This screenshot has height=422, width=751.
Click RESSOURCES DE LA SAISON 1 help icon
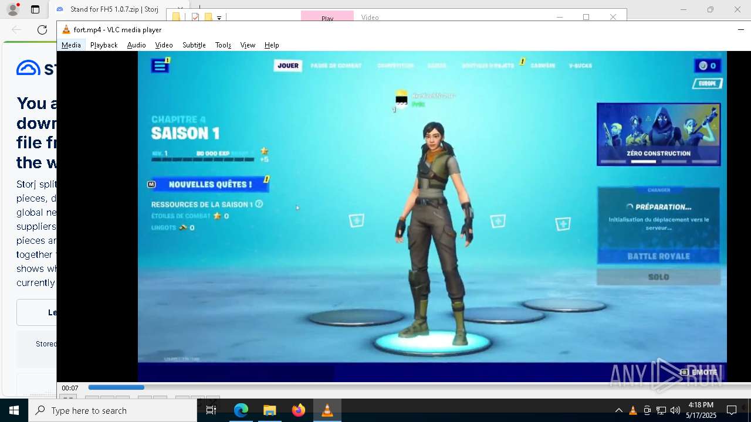(x=259, y=204)
